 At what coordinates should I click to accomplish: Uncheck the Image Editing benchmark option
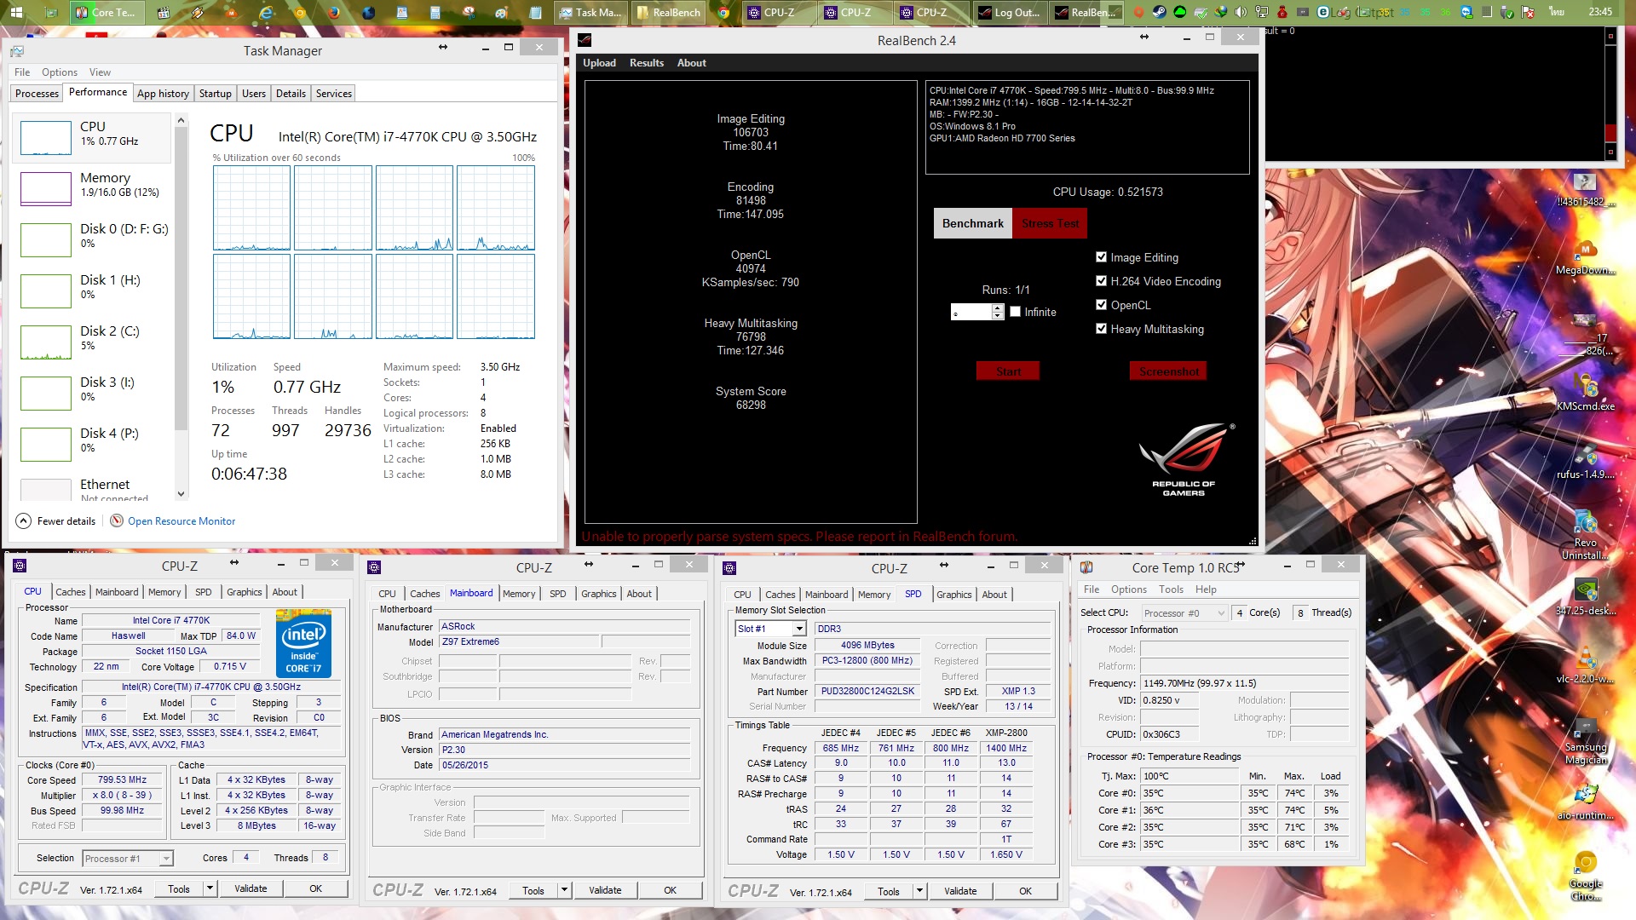click(x=1101, y=257)
